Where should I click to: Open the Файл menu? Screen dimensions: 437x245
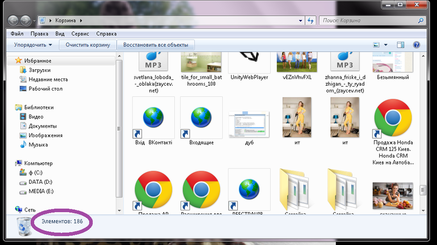pos(17,33)
